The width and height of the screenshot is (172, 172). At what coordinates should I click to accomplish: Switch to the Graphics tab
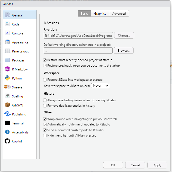[100, 14]
